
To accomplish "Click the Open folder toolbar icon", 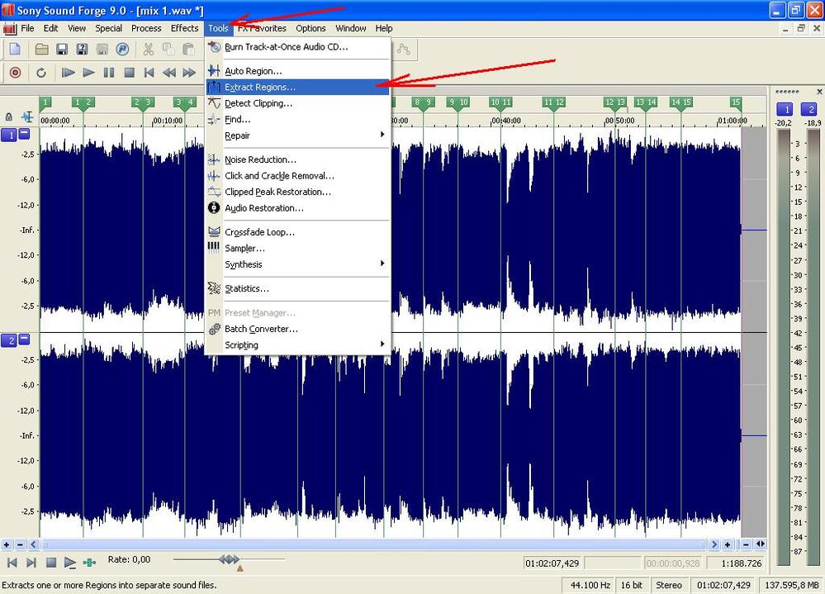I will click(41, 49).
